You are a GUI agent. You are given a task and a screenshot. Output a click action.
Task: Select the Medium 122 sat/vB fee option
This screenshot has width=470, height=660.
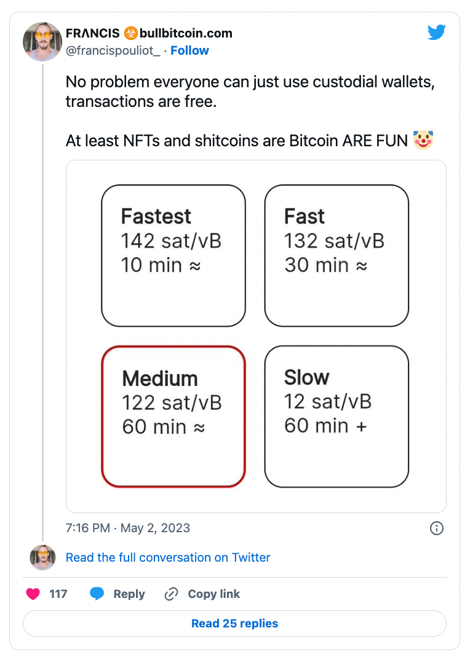pos(173,416)
